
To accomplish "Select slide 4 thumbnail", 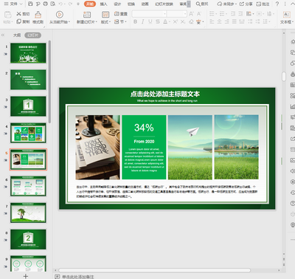I will (x=28, y=133).
